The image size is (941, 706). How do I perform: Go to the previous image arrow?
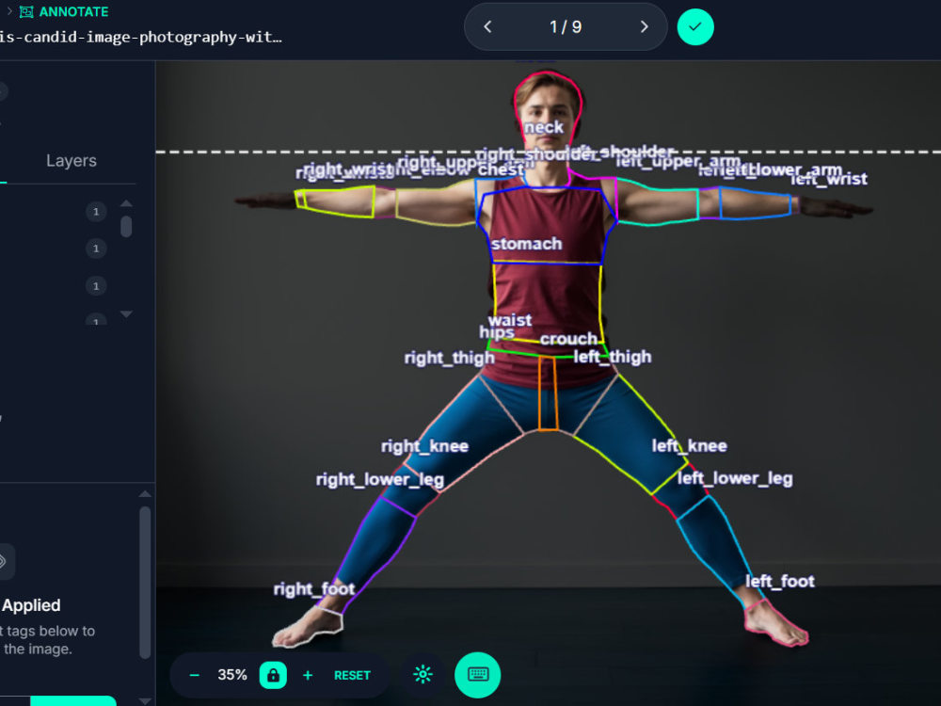(487, 27)
